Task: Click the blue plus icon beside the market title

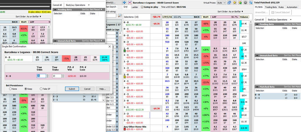Action: [x=124, y=3]
